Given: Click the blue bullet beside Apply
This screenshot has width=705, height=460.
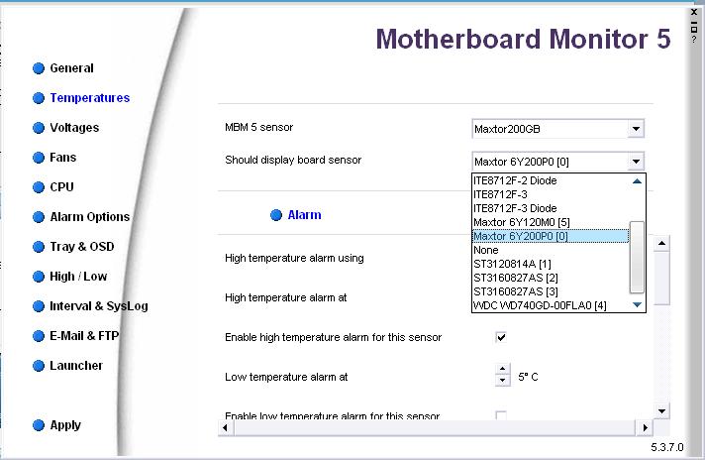Looking at the screenshot, I should [x=39, y=425].
